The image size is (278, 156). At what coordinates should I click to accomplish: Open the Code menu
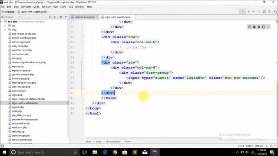coord(36,7)
